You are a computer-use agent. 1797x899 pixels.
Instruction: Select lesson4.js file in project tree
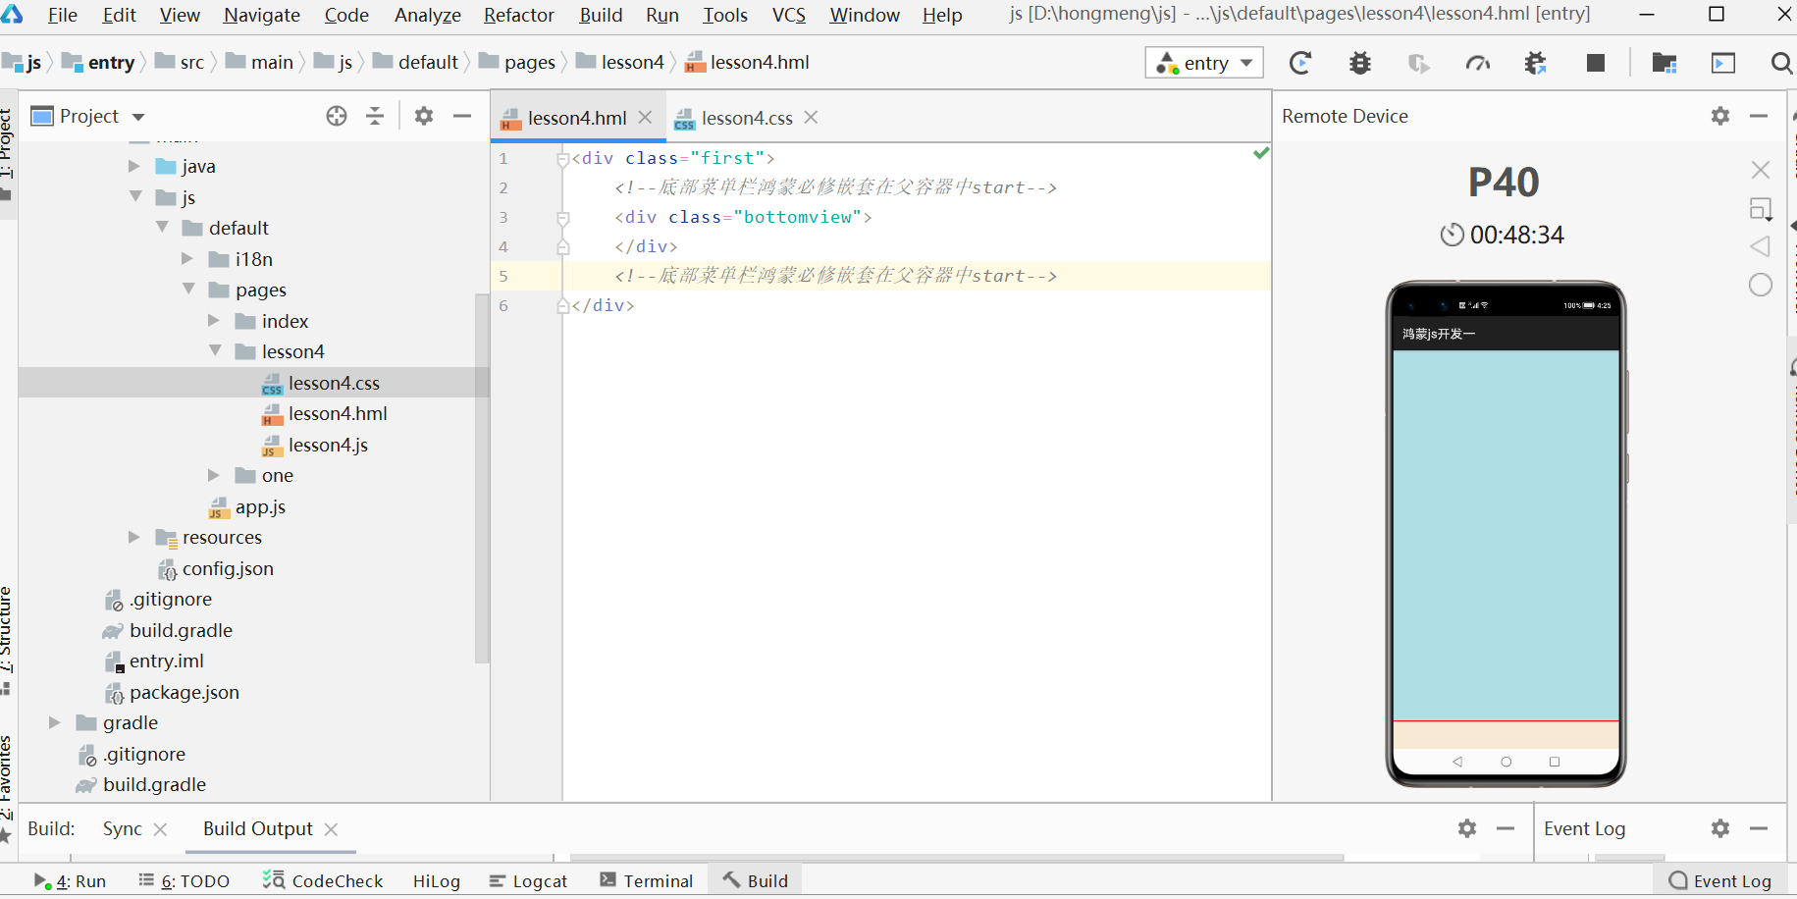[x=328, y=445]
